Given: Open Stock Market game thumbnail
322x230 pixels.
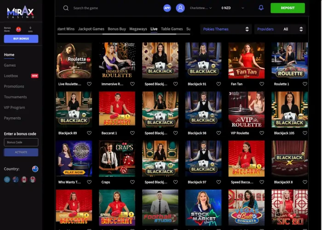Looking at the screenshot, I should [203, 207].
